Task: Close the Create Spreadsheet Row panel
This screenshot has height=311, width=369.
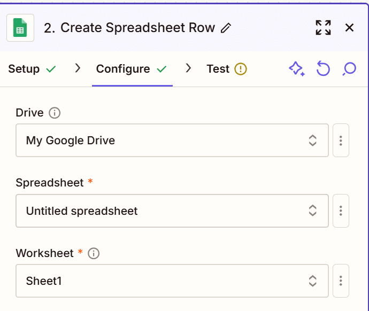Action: click(x=349, y=28)
